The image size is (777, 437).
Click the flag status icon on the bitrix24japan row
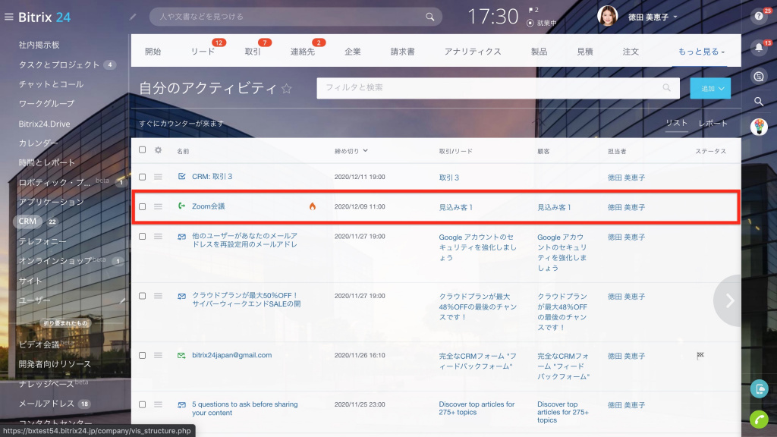[x=700, y=355]
